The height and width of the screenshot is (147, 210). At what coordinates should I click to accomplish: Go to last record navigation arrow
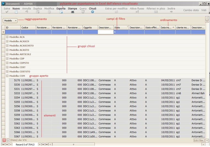(47, 144)
